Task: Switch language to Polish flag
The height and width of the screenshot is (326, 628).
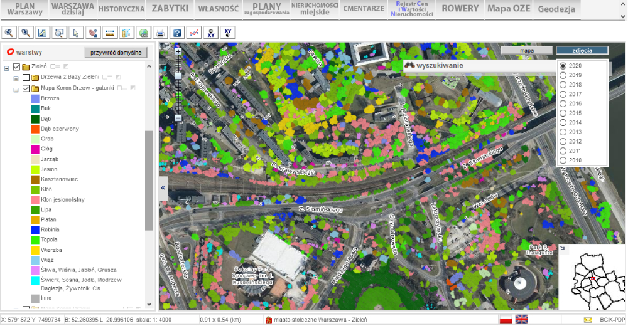Action: 506,320
